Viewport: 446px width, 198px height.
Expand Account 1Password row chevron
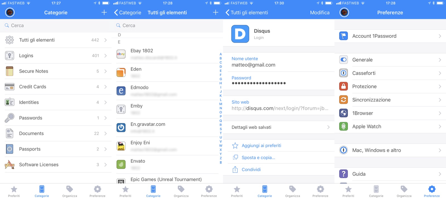[x=440, y=36]
